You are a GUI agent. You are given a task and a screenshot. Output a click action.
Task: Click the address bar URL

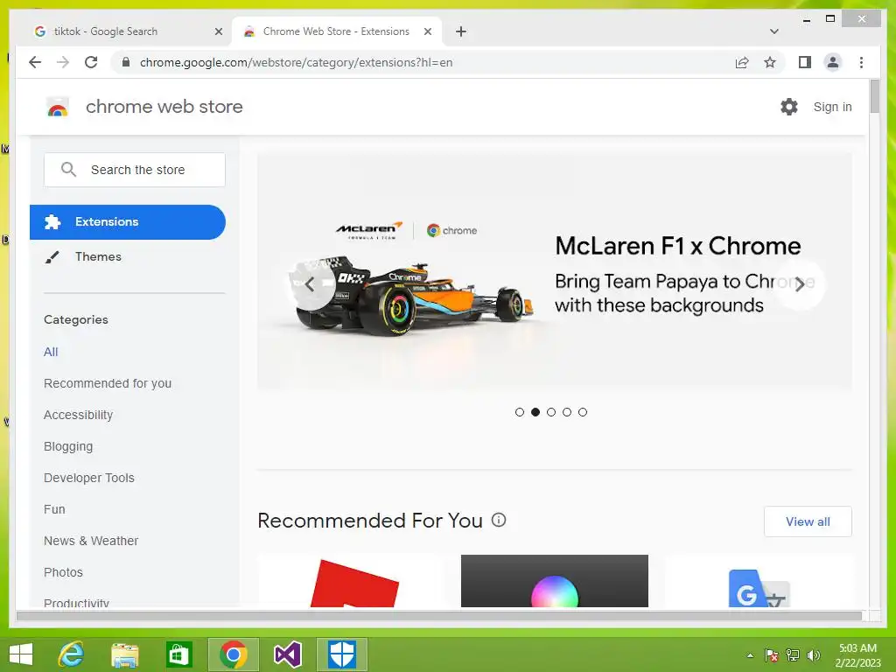pyautogui.click(x=296, y=62)
